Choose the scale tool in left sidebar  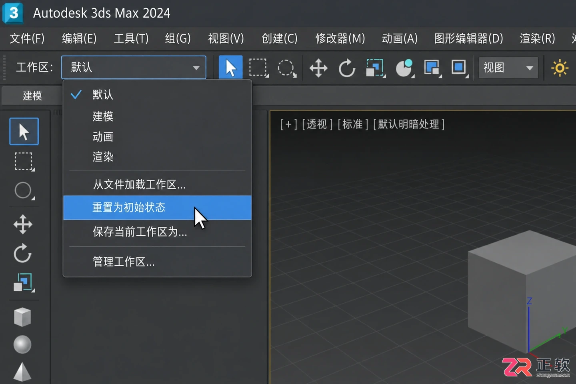tap(24, 282)
